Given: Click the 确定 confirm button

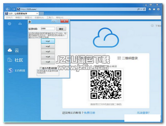Looking at the screenshot, I should (61, 29).
